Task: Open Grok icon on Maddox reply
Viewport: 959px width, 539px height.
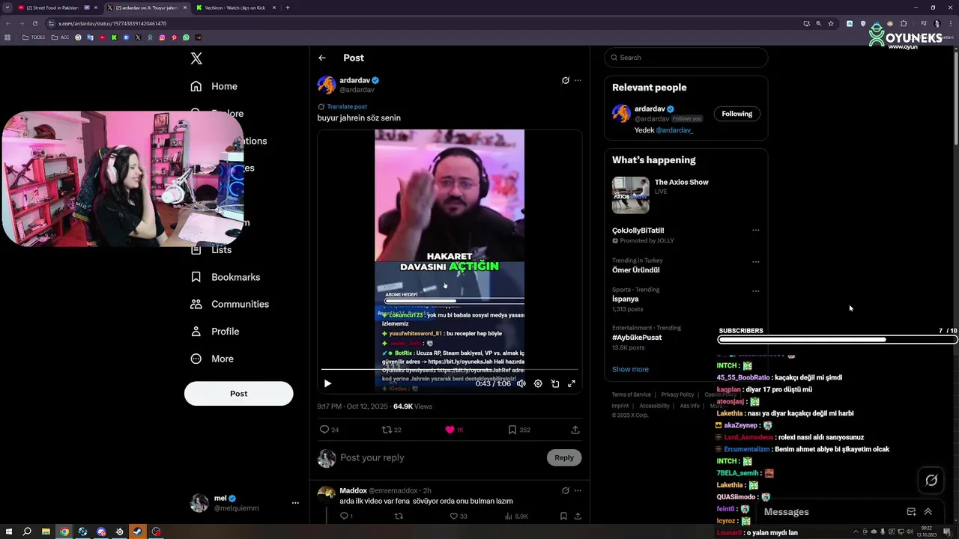Action: pyautogui.click(x=566, y=490)
